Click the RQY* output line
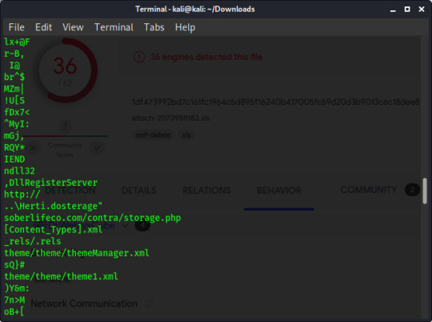Screen dimensions: 432x322 pos(14,147)
